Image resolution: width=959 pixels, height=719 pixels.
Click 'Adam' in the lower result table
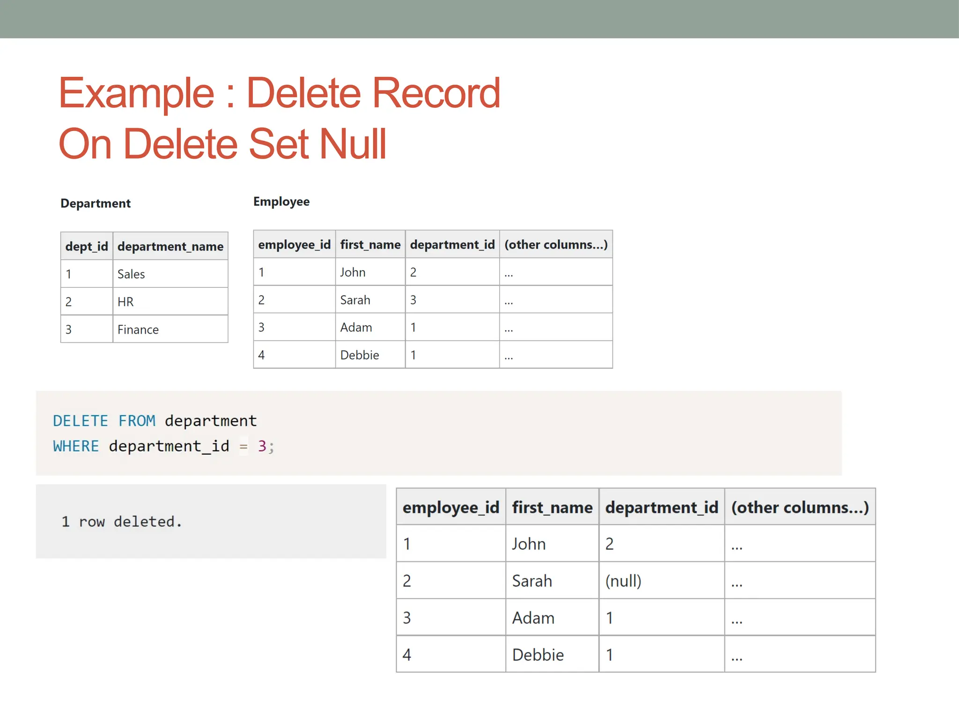point(552,617)
